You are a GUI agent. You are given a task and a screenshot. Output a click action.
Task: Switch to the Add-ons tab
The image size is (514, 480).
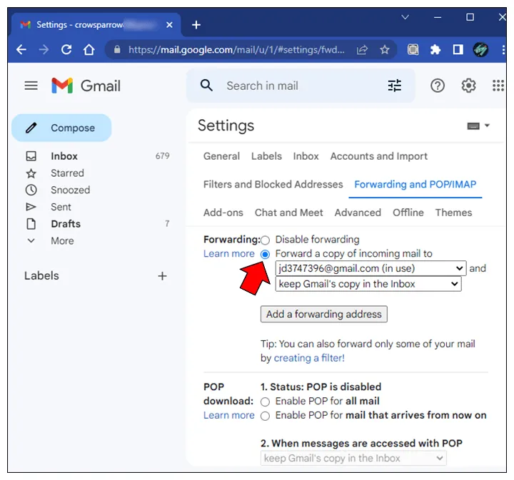(x=223, y=213)
